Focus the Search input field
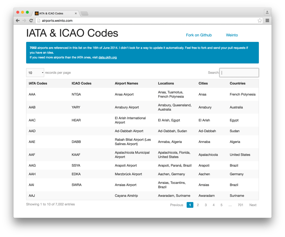285x237 pixels. (x=239, y=73)
